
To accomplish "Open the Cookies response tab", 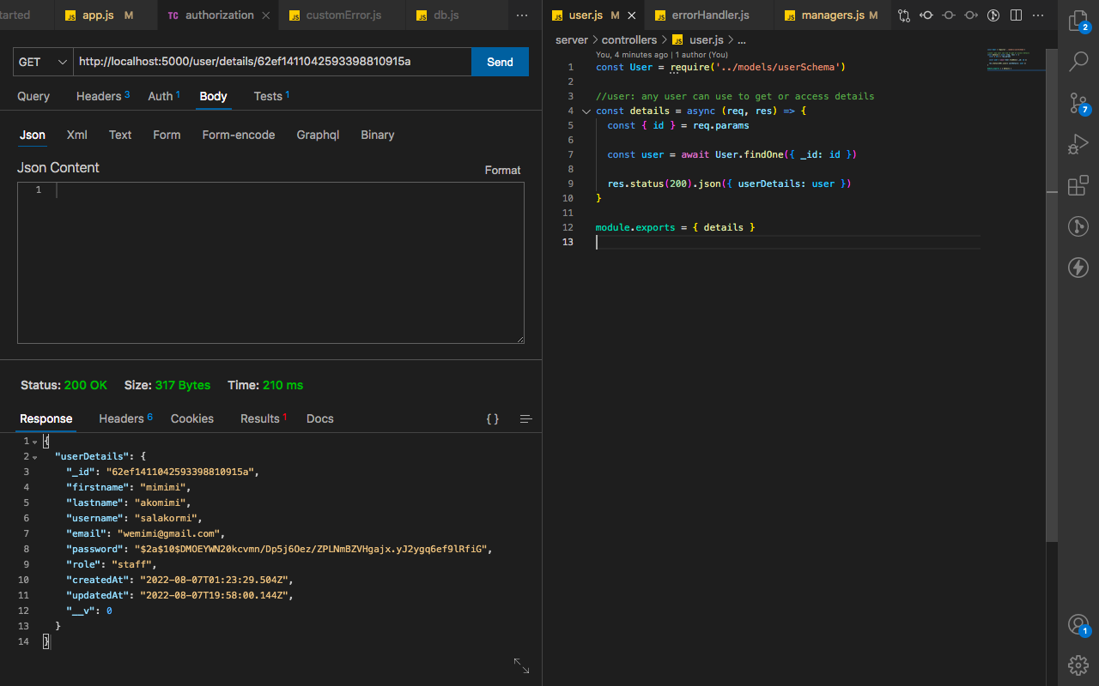I will coord(192,418).
